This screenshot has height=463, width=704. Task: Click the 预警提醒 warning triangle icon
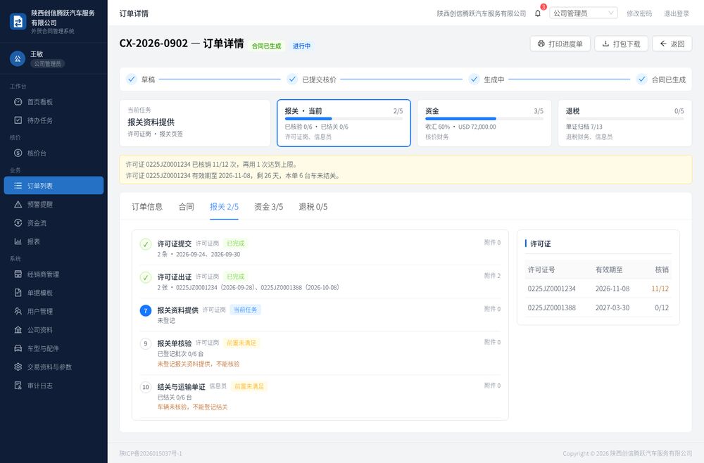tap(18, 204)
